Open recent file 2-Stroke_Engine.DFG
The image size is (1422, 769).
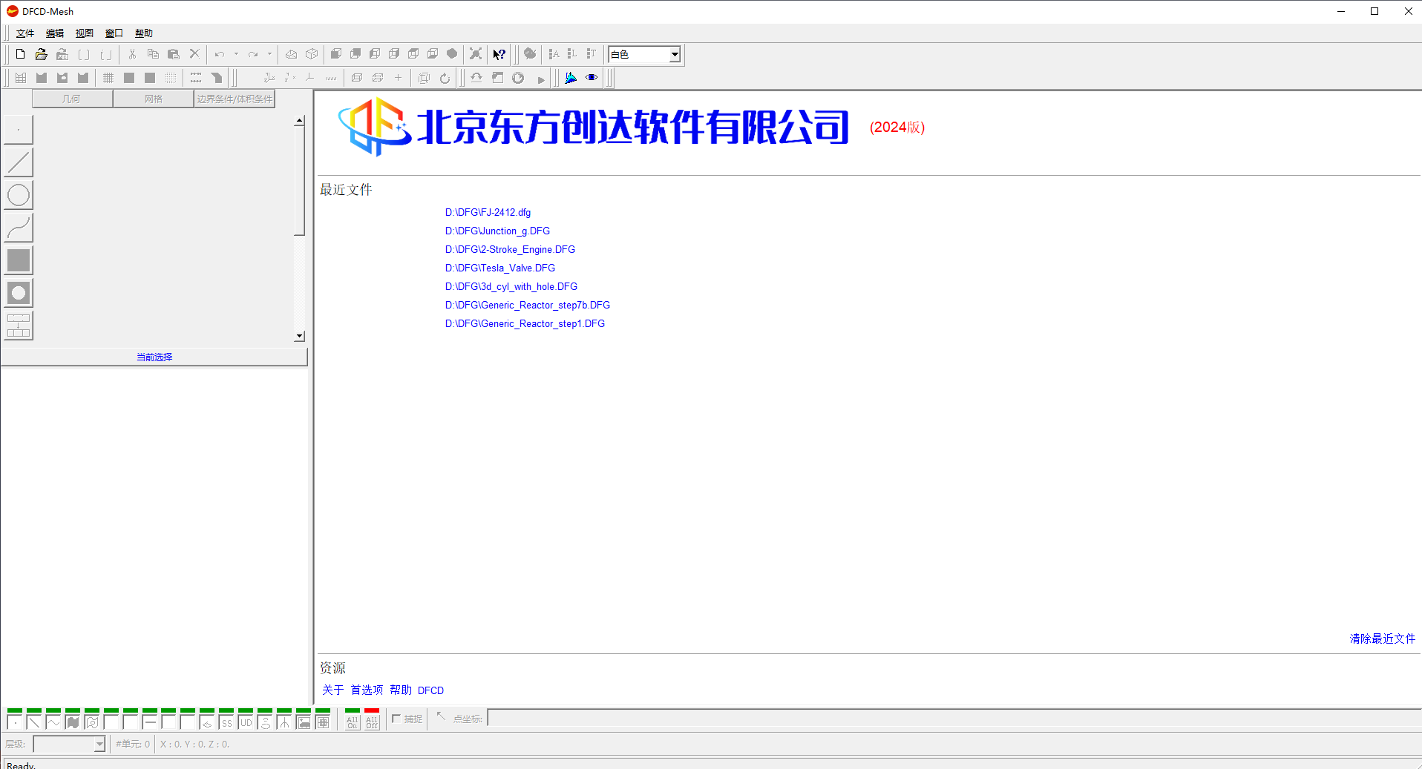(x=510, y=249)
